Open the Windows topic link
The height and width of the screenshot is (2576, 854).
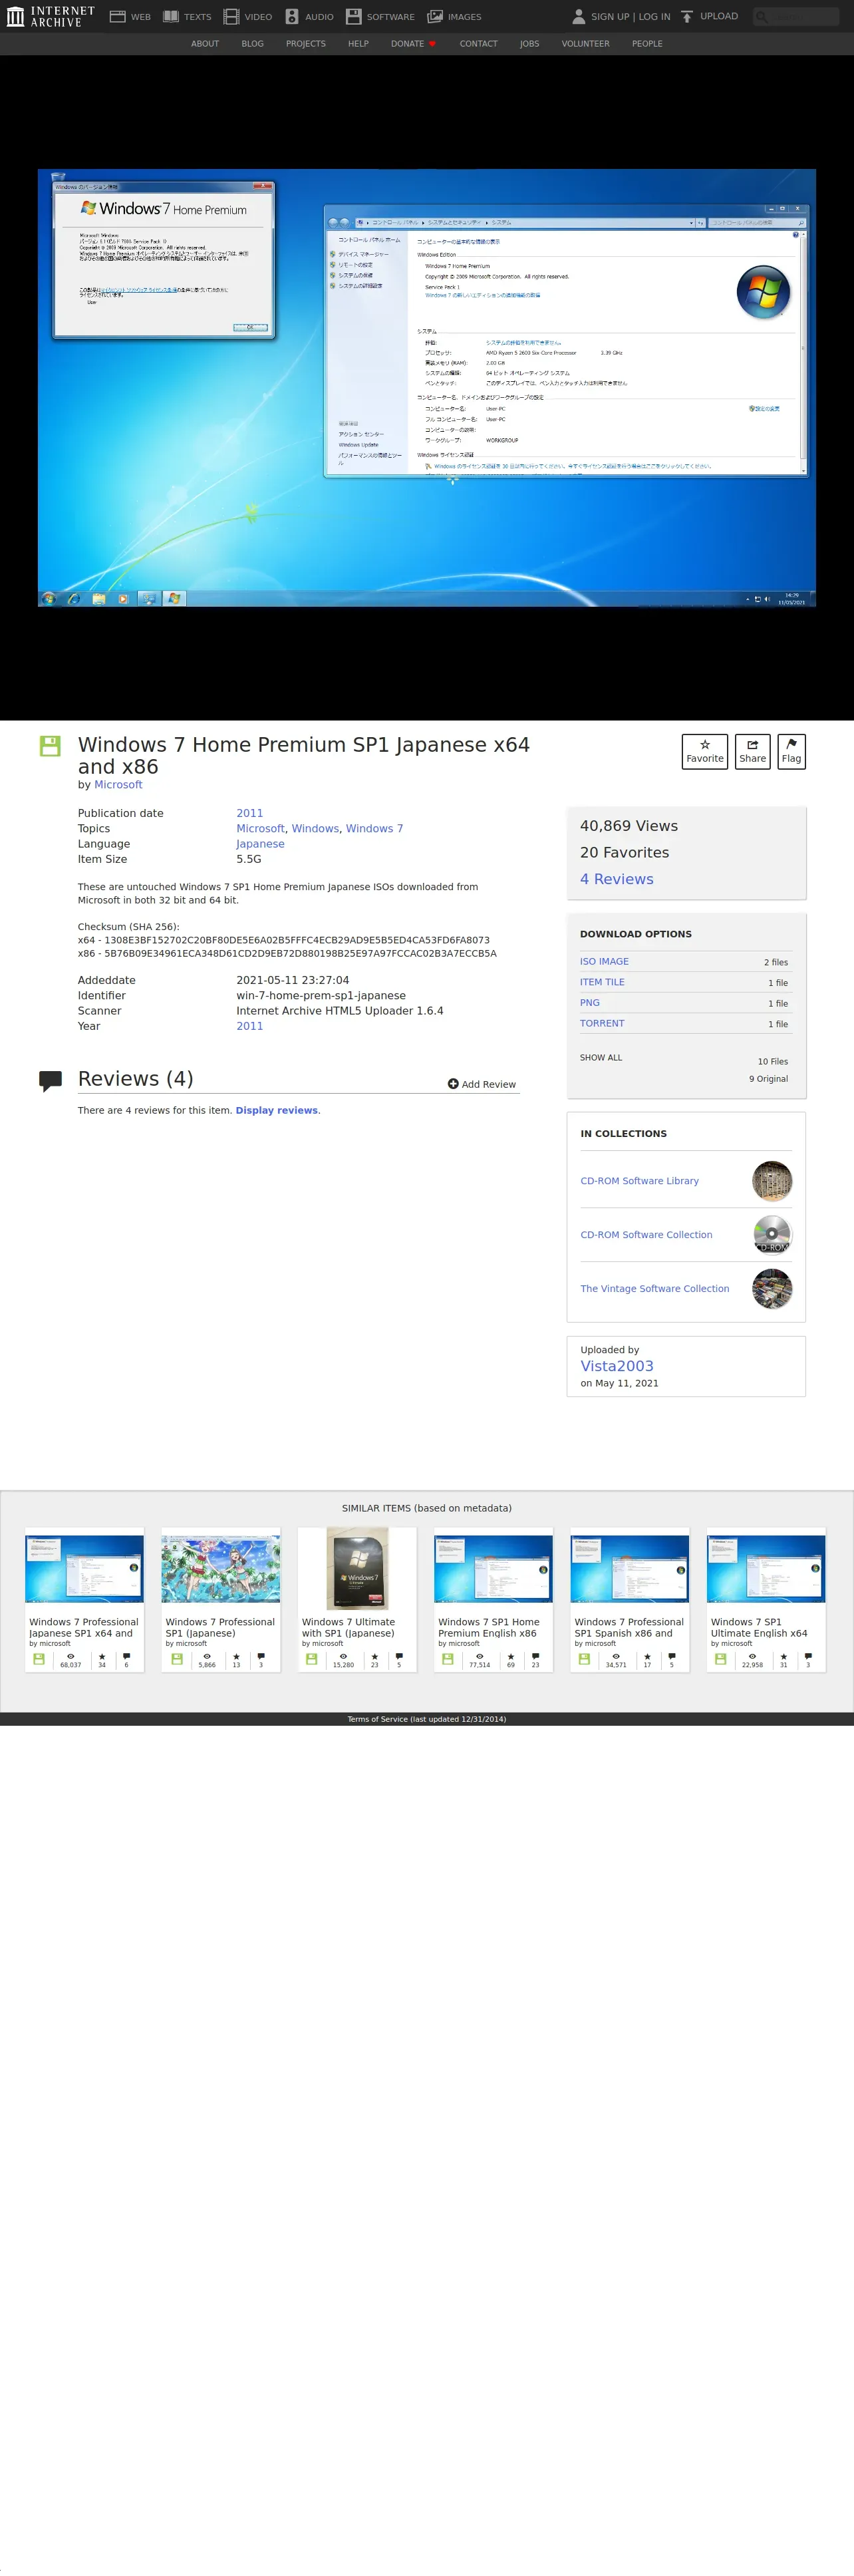[315, 828]
